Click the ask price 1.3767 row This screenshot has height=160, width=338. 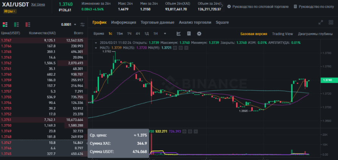44,40
